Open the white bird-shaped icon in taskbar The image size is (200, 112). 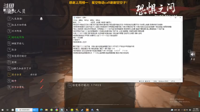[97, 110]
